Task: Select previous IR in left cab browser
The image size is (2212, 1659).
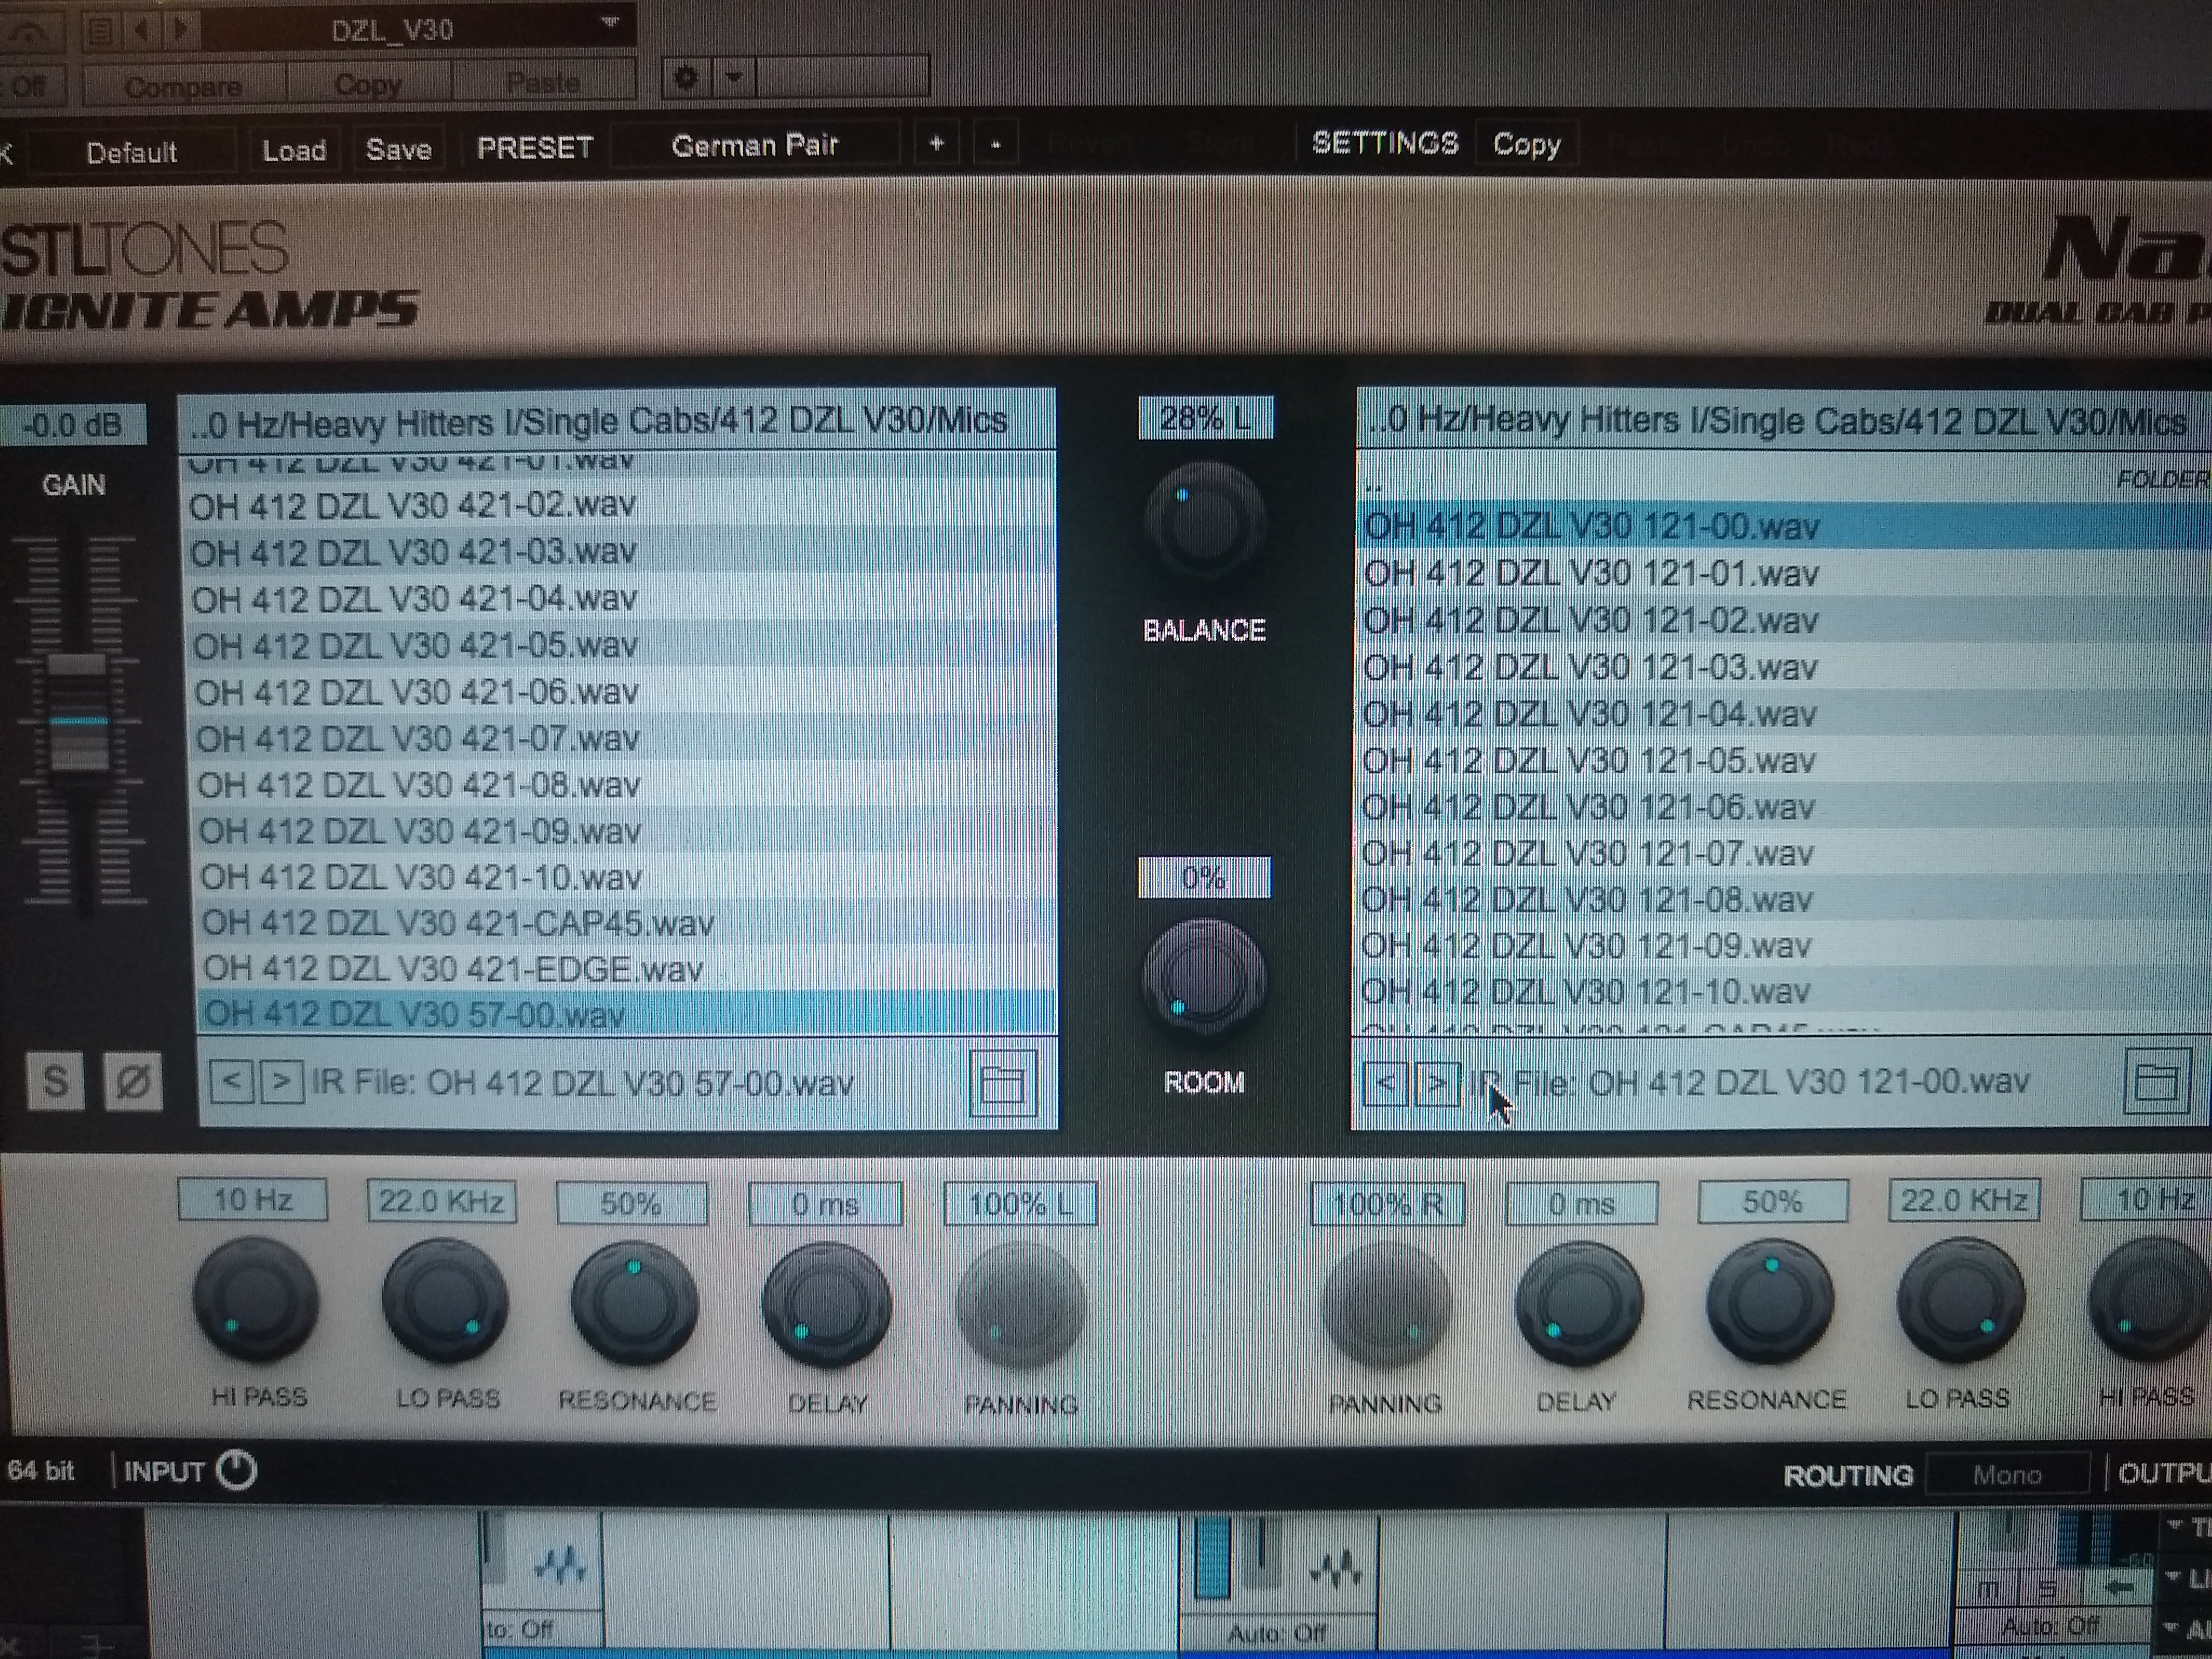Action: (x=231, y=1082)
